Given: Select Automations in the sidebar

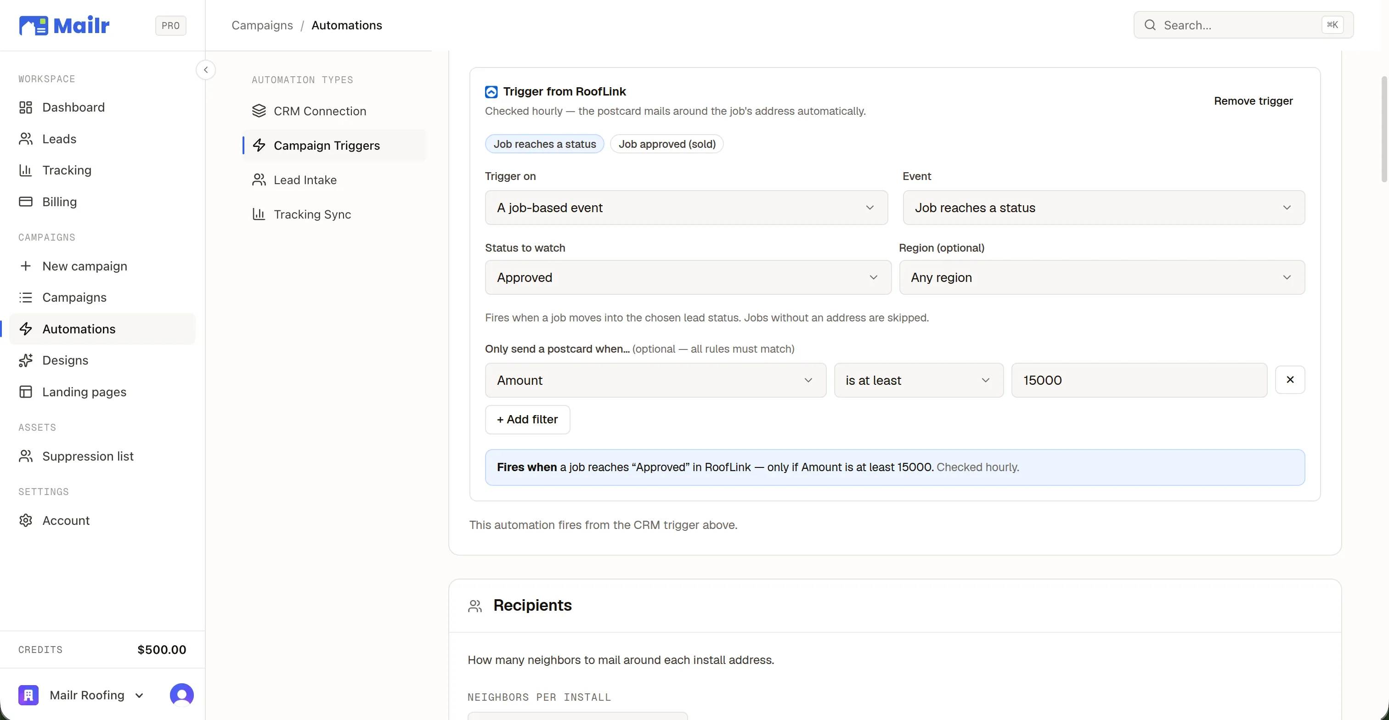Looking at the screenshot, I should point(102,329).
